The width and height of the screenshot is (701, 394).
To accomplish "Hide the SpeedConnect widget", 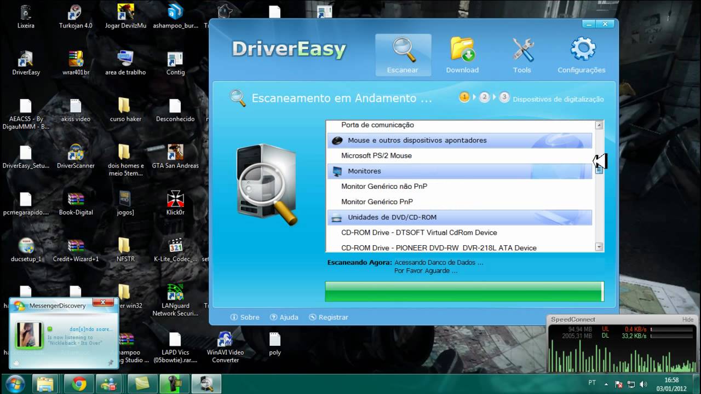I will (687, 320).
